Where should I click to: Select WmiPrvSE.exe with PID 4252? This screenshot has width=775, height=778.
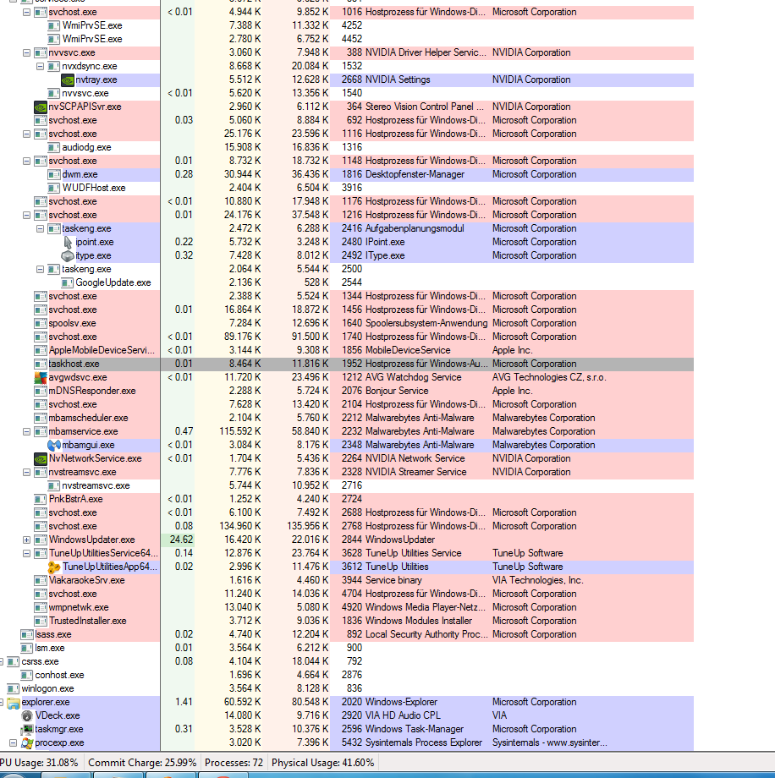point(92,25)
